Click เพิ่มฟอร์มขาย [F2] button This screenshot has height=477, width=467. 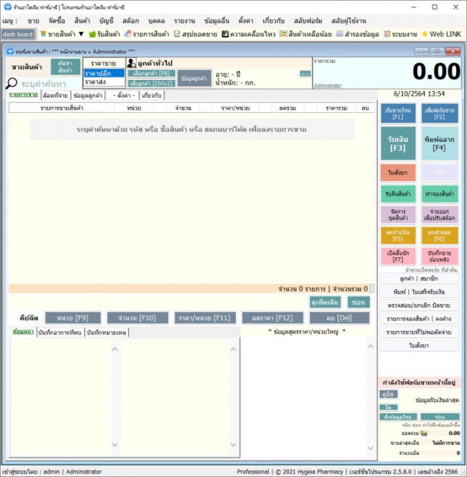click(439, 113)
